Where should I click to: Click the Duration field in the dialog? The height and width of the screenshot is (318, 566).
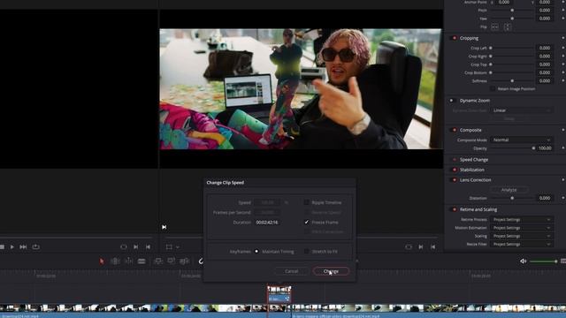[x=267, y=222]
